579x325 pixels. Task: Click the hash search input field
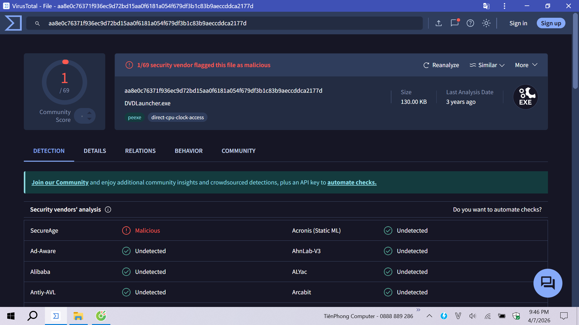pyautogui.click(x=224, y=23)
